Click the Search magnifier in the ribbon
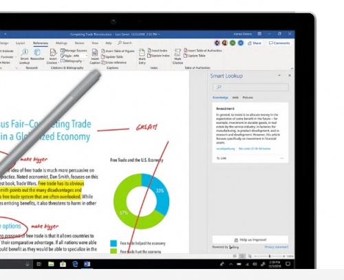Screen dimensions: 344x280 120,43
